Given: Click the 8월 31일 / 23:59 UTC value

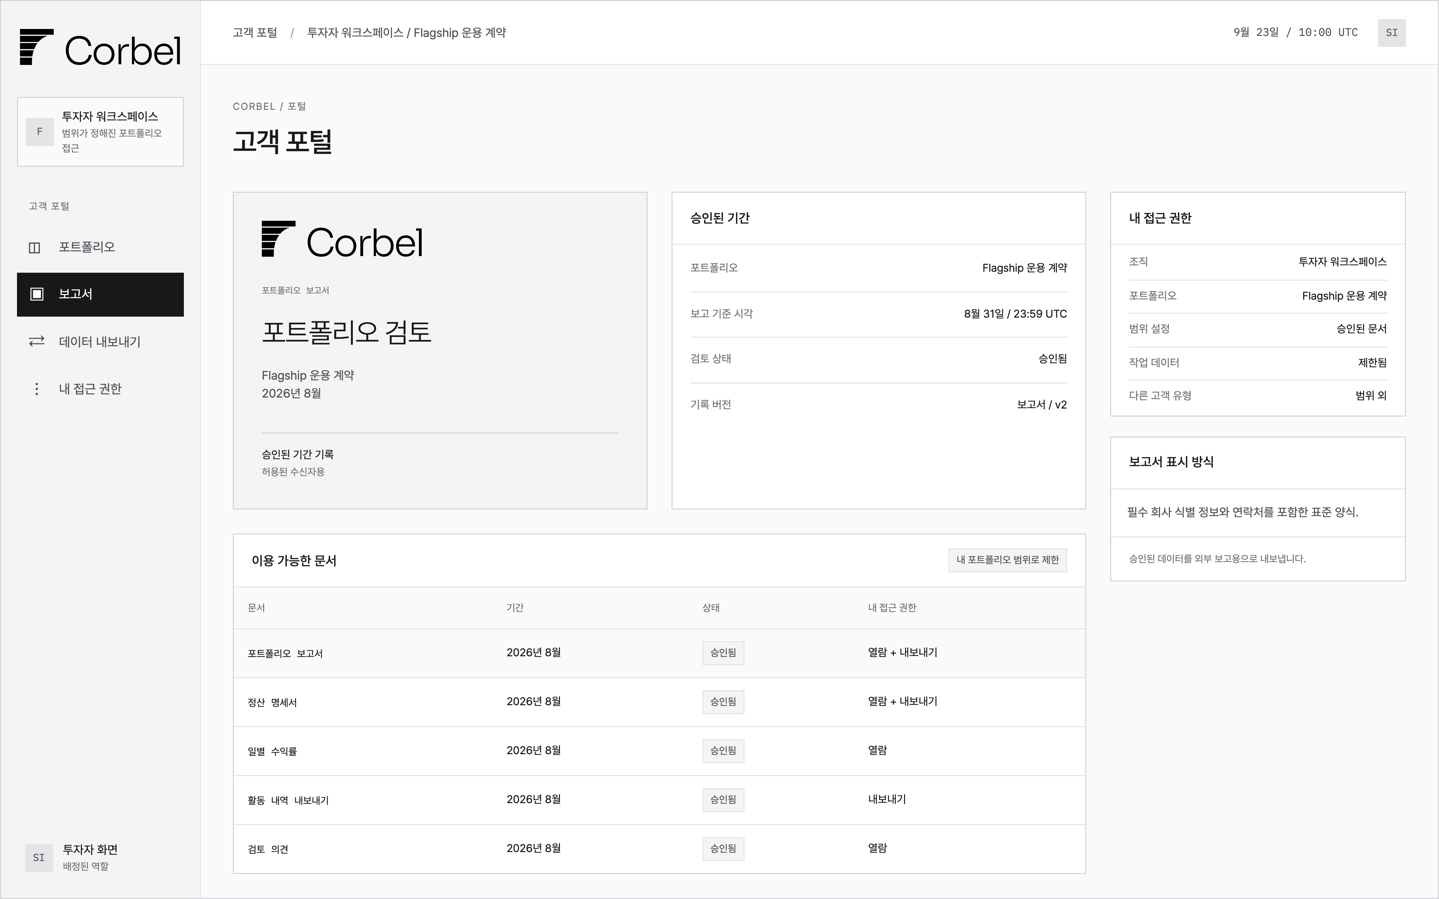Looking at the screenshot, I should pyautogui.click(x=1015, y=314).
